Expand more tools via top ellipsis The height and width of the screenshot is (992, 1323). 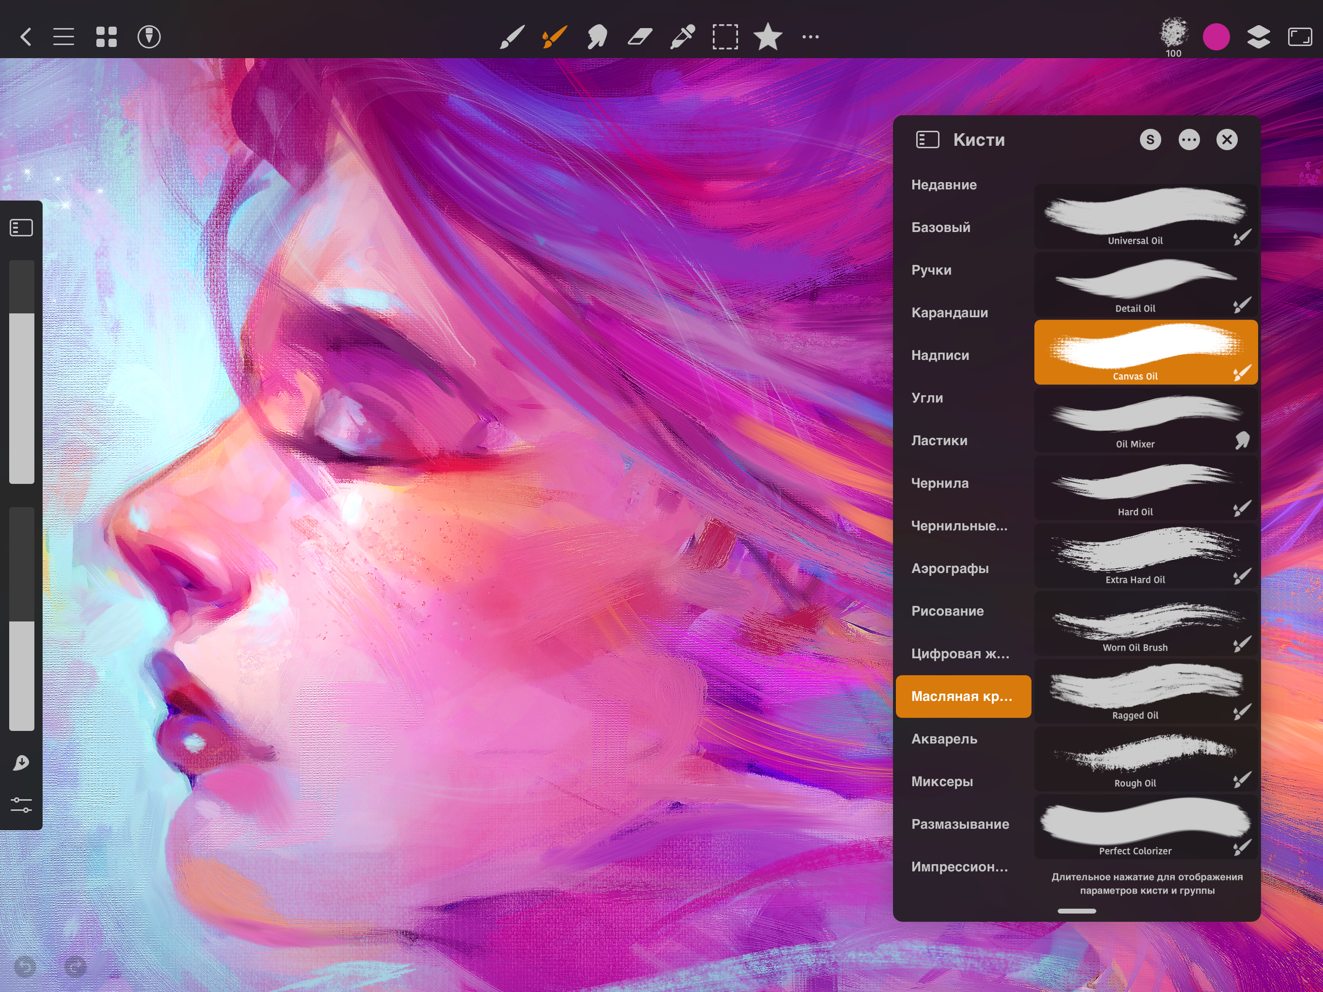(811, 37)
